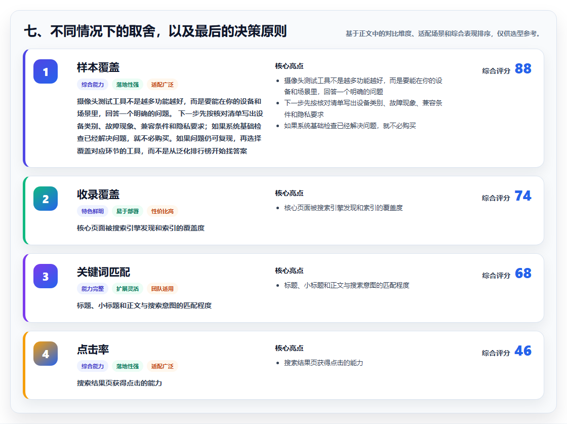Click 综合评分 label in 收录覆盖 card
The height and width of the screenshot is (424, 567).
(x=496, y=198)
